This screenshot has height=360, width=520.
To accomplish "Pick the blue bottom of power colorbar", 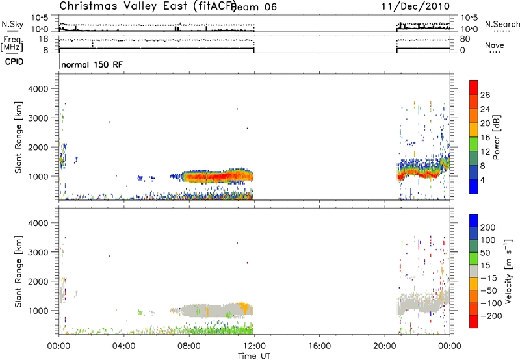I will click(x=474, y=186).
